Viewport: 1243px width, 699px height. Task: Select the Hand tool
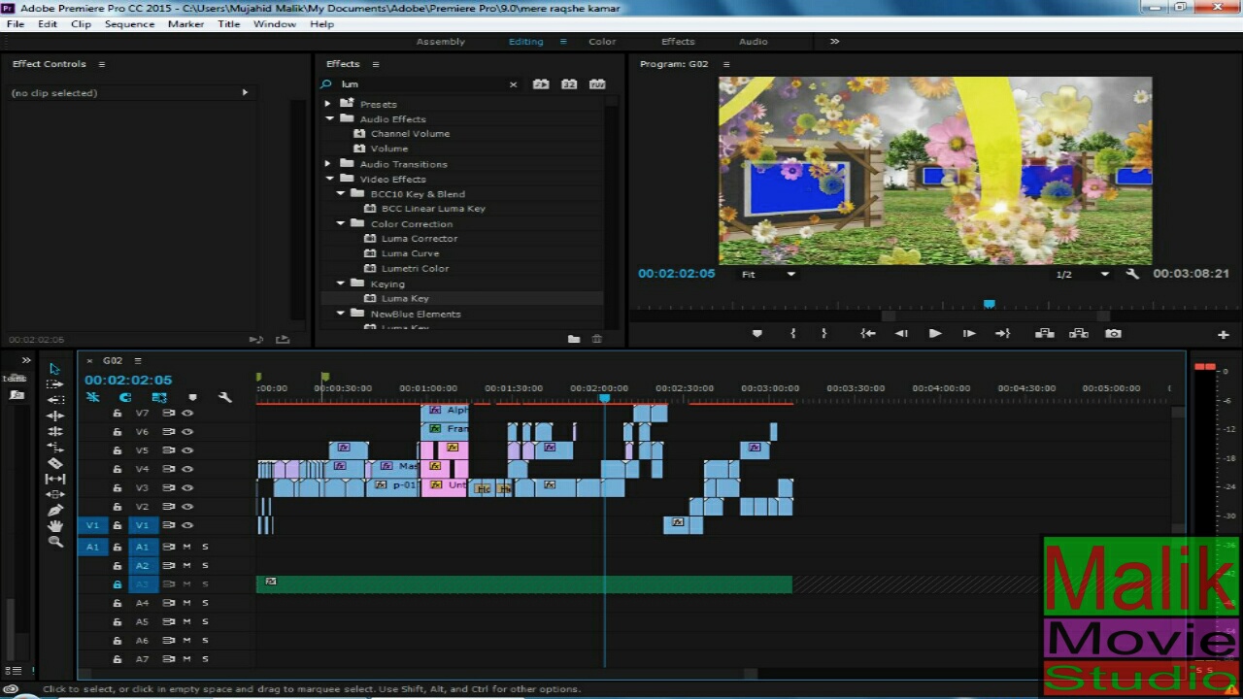pyautogui.click(x=55, y=526)
